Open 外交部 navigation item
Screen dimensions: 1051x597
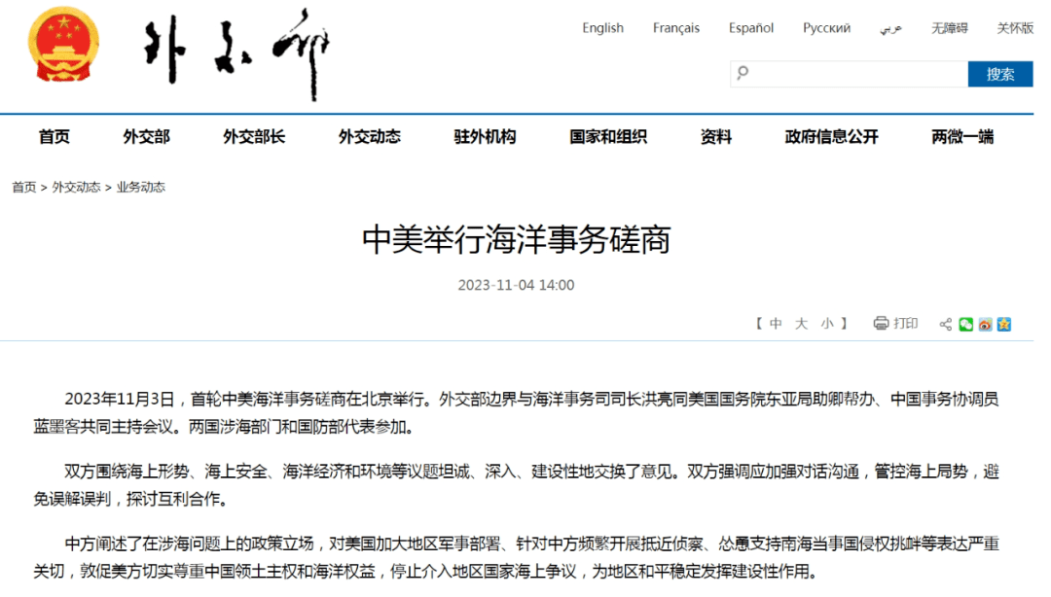(146, 137)
